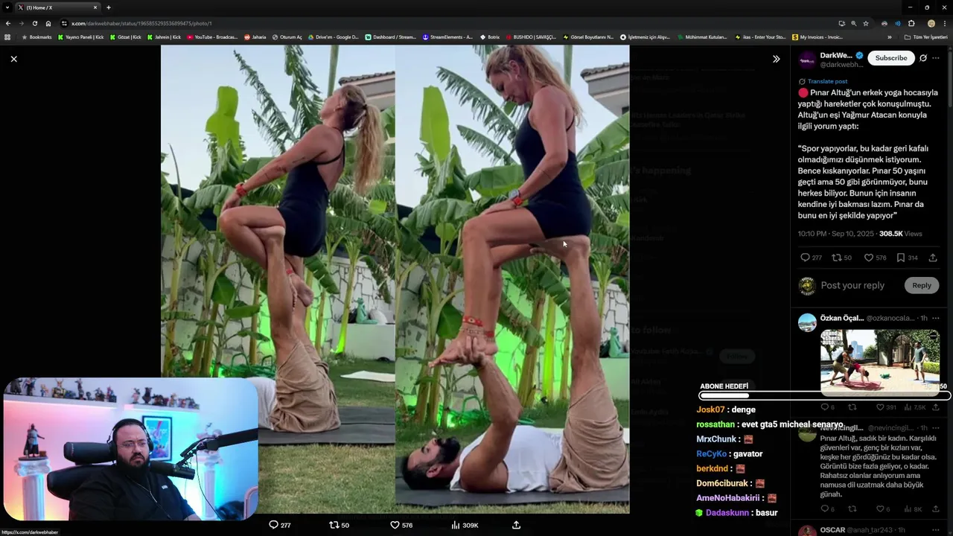
Task: Bookmark this page with the star icon
Action: pos(866,23)
